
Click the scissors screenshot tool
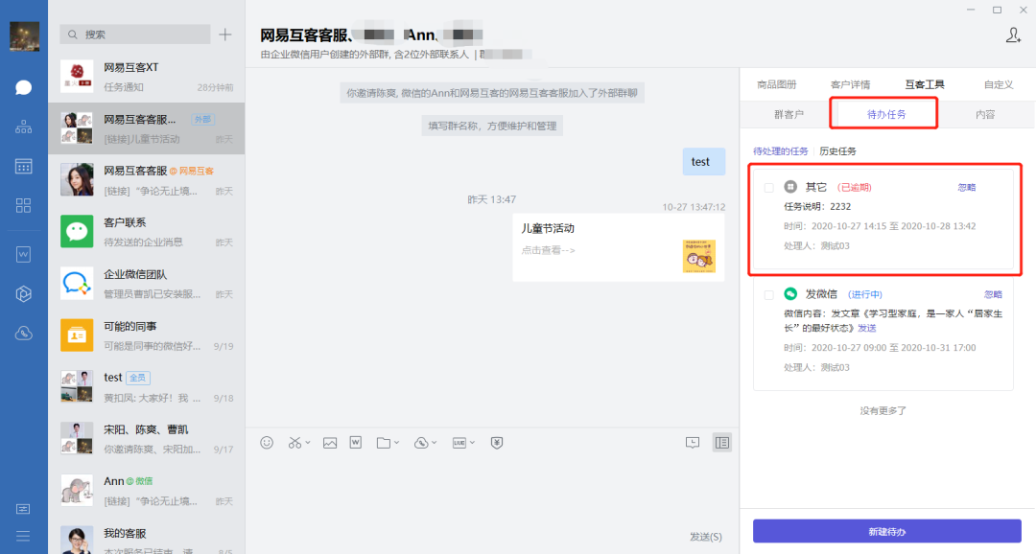(x=294, y=443)
